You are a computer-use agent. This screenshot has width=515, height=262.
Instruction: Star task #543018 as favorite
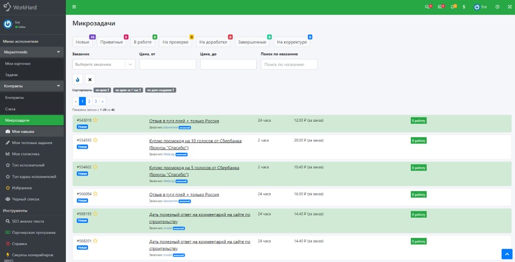click(95, 120)
